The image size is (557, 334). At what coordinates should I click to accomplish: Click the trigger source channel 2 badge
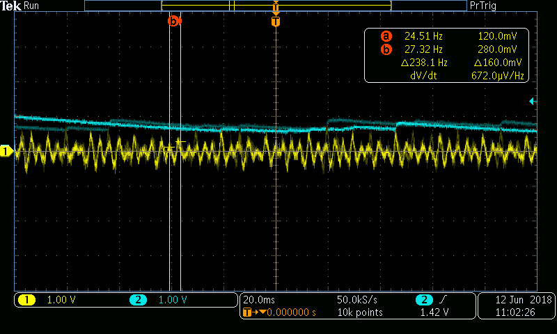[x=423, y=300]
